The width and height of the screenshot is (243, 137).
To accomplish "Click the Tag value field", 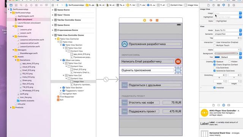I will click(227, 38).
